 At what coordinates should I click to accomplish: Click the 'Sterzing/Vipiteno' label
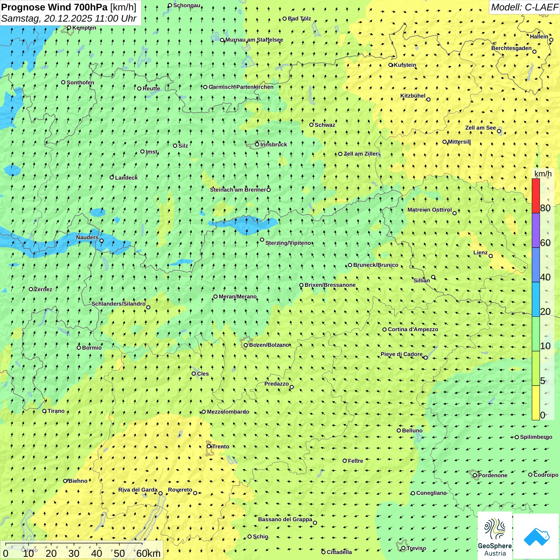(x=288, y=243)
